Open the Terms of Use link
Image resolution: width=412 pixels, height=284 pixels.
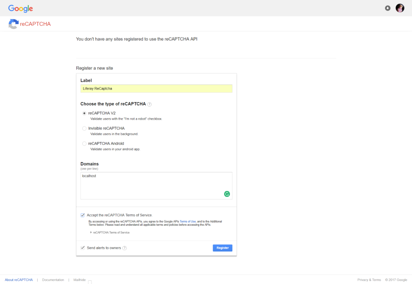point(188,221)
